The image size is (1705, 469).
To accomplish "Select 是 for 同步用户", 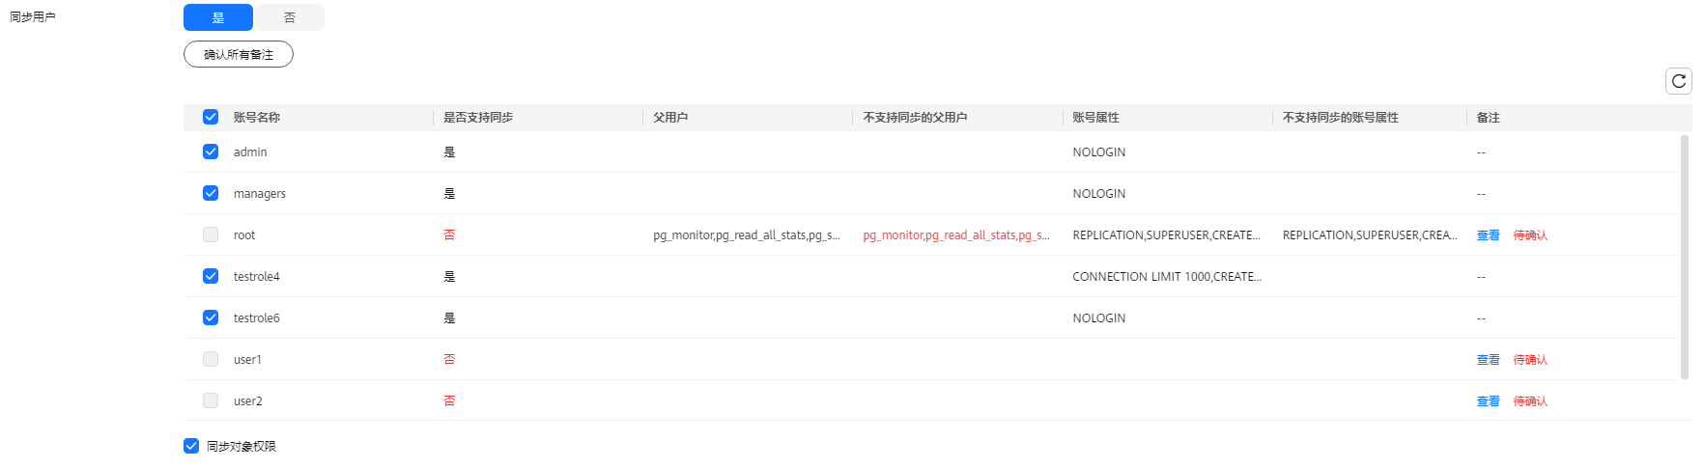I will (x=218, y=17).
